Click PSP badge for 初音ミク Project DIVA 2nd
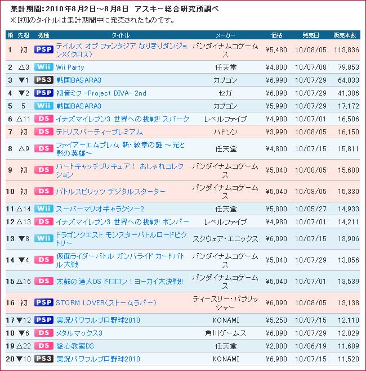 (44, 93)
